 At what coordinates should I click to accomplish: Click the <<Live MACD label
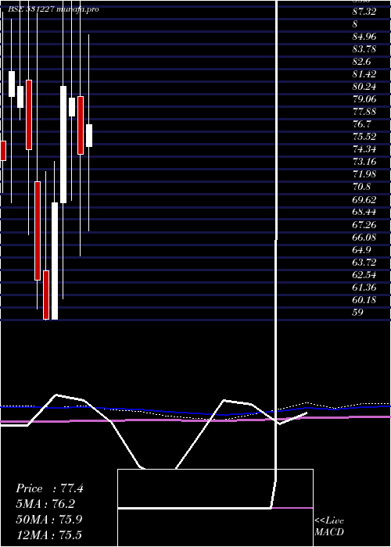click(329, 527)
